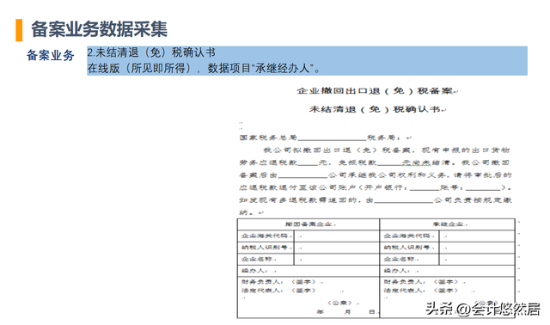550x325 pixels.
Task: Click "企业海关代码" under 承继企业
Action: point(407,236)
